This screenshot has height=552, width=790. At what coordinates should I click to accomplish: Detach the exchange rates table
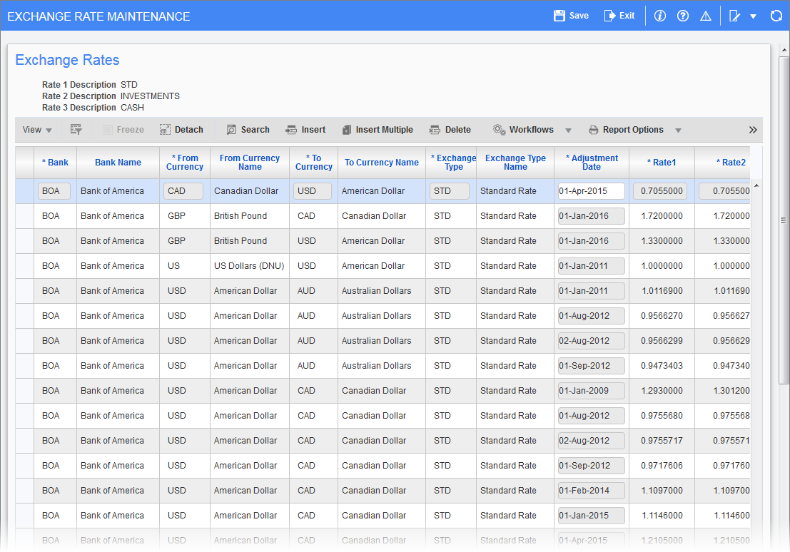[x=181, y=130]
